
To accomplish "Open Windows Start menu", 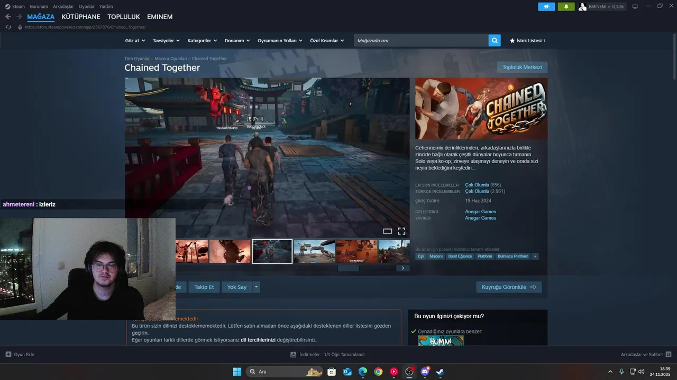I will click(237, 372).
